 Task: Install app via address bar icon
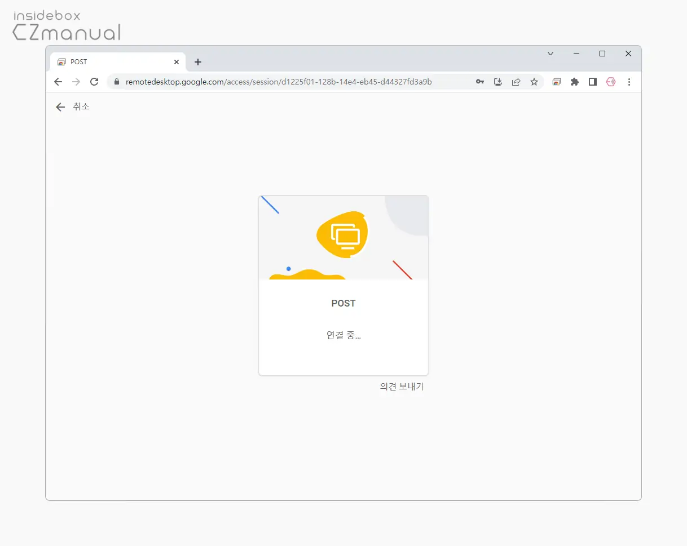point(498,82)
